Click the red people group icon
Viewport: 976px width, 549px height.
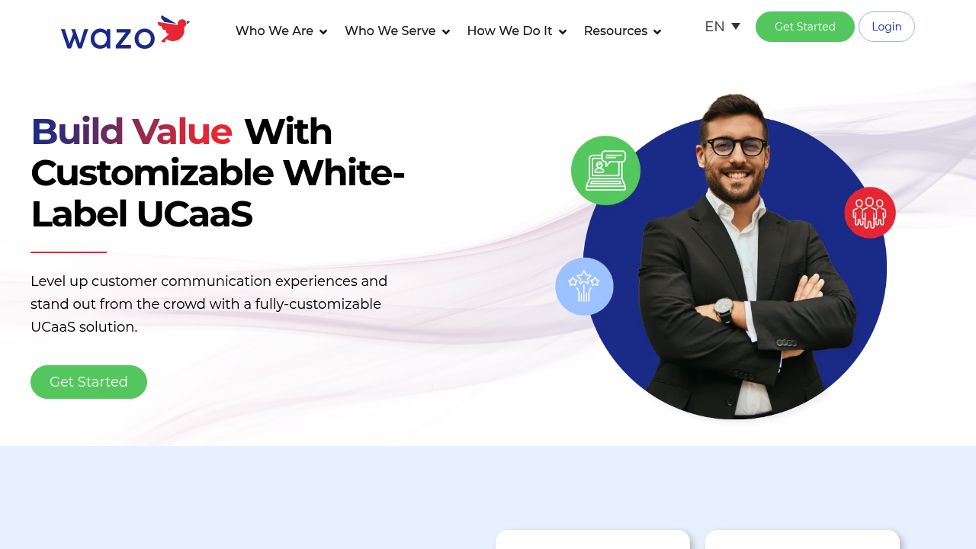point(870,213)
